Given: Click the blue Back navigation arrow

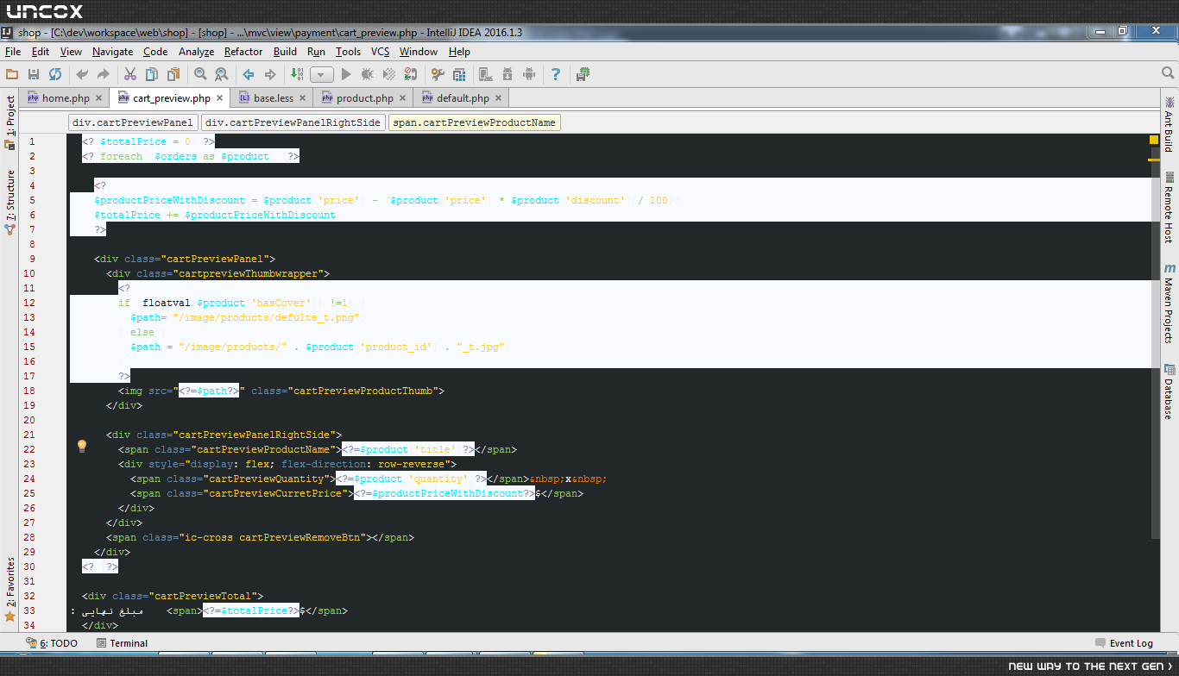Looking at the screenshot, I should coord(249,75).
